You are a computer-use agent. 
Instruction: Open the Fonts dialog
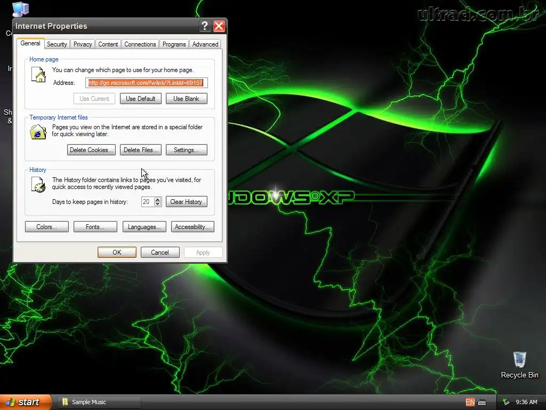coord(95,227)
